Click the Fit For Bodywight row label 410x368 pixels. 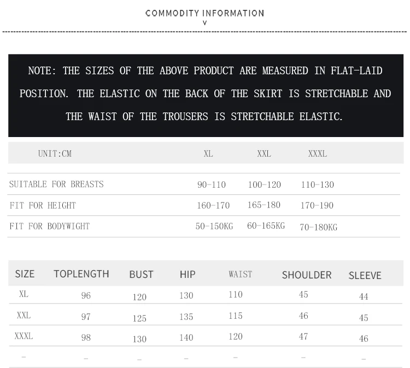tap(50, 226)
